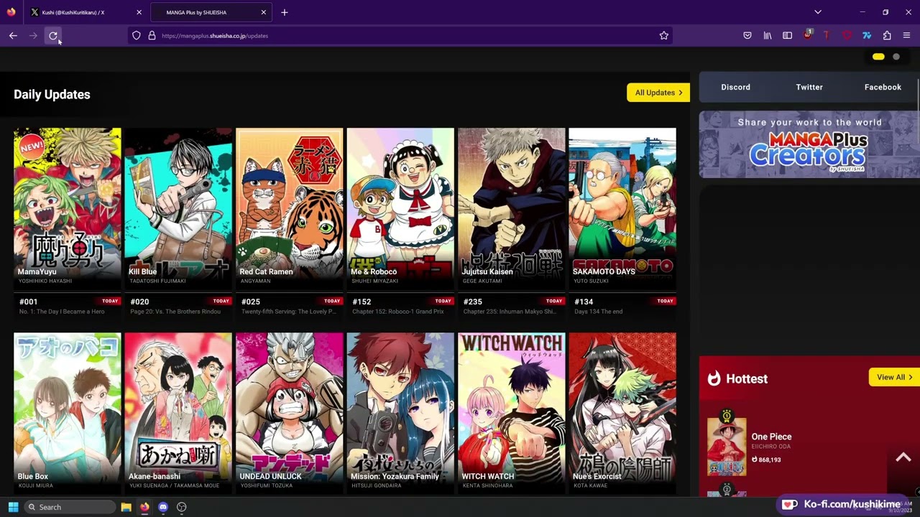
Task: Read Kill Blue chapter #020
Action: click(178, 306)
